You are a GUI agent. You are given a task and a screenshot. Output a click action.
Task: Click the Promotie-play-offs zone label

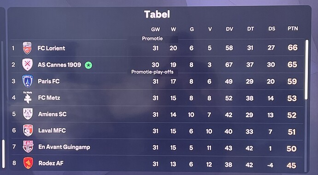(x=152, y=72)
